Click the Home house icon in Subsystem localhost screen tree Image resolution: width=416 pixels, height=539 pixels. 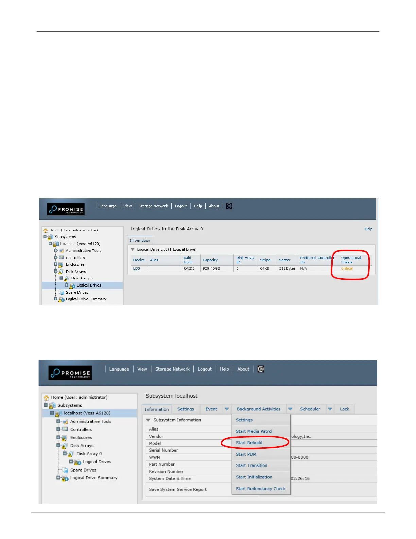[x=46, y=397]
